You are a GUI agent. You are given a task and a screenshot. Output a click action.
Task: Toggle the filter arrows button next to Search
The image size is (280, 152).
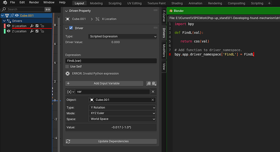click(47, 9)
